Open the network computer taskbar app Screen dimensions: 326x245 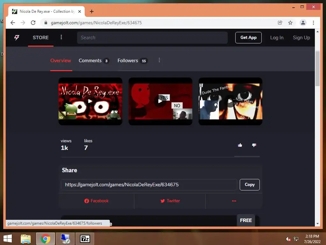65,239
